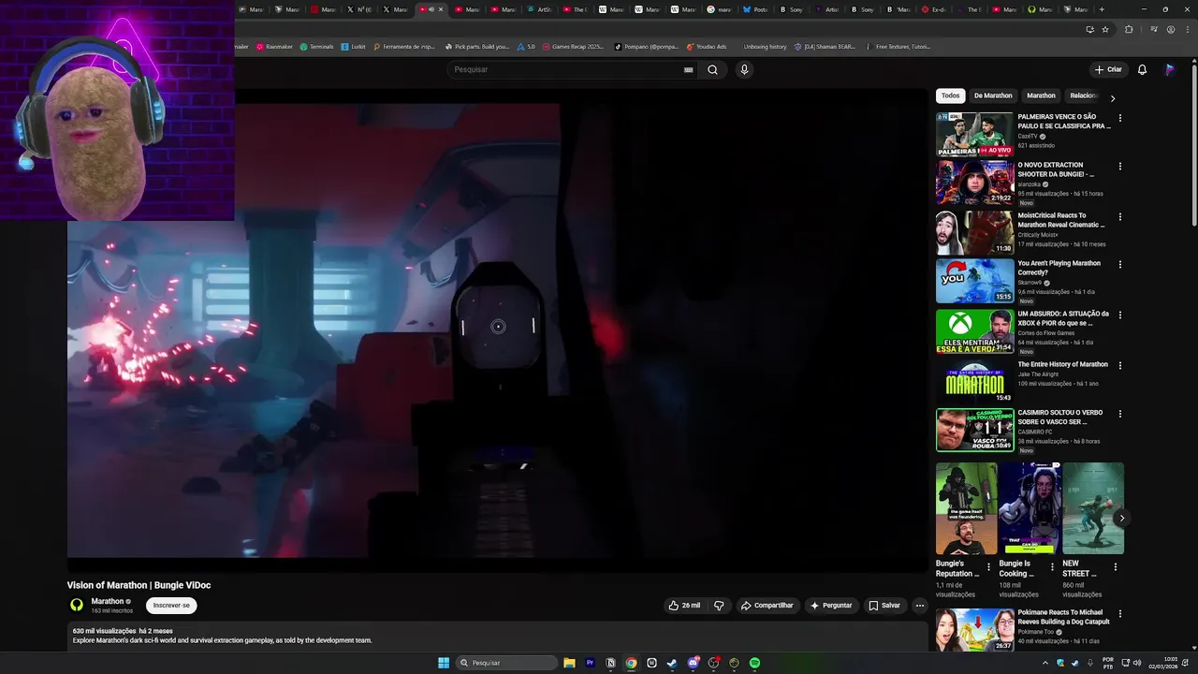Select the De Marathon filter chip
Viewport: 1198px width, 674px height.
pos(993,95)
